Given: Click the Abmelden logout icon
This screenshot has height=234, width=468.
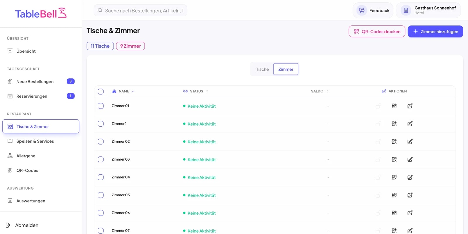Looking at the screenshot, I should (x=8, y=225).
